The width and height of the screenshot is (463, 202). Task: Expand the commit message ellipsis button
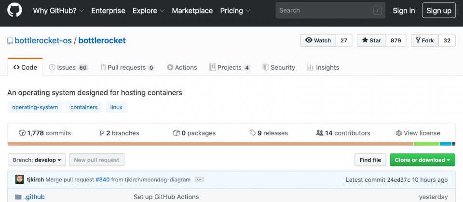coord(199,179)
